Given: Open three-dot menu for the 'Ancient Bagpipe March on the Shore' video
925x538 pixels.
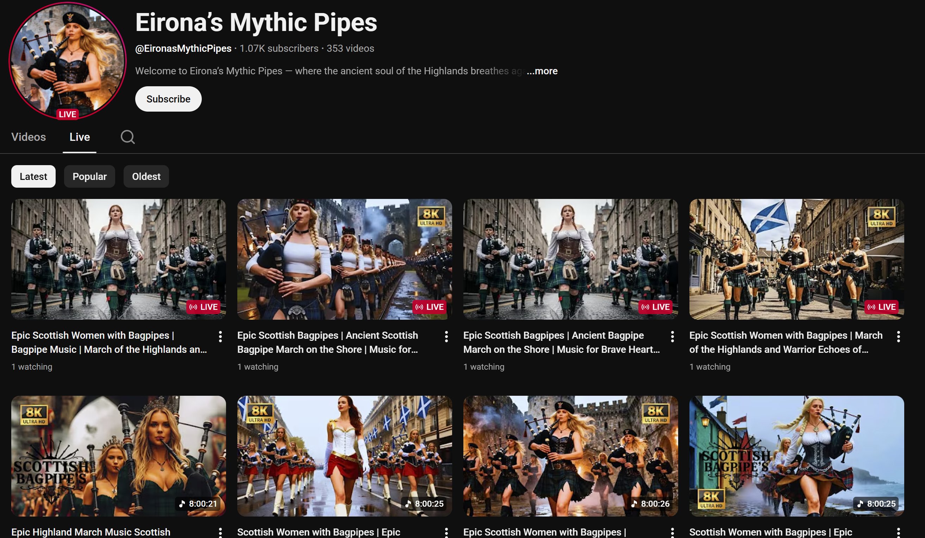Looking at the screenshot, I should (672, 336).
